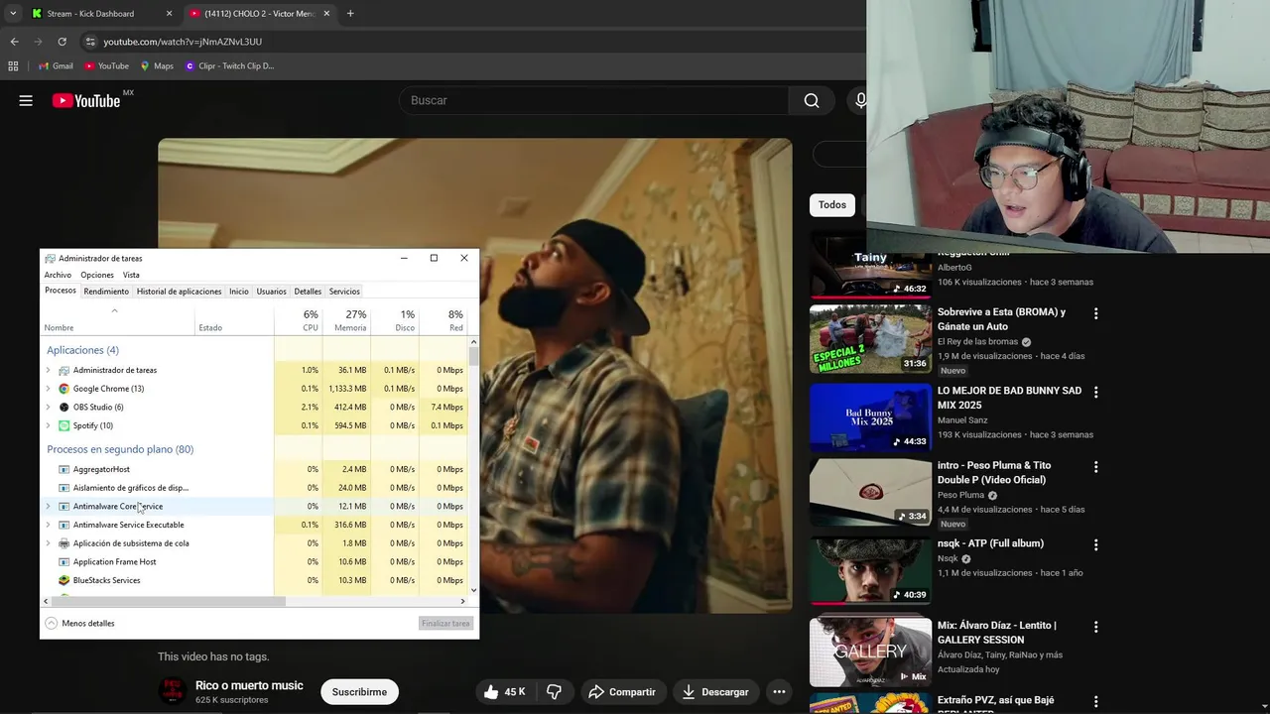Click the YouTube logo to go home
This screenshot has height=714, width=1270.
[86, 100]
